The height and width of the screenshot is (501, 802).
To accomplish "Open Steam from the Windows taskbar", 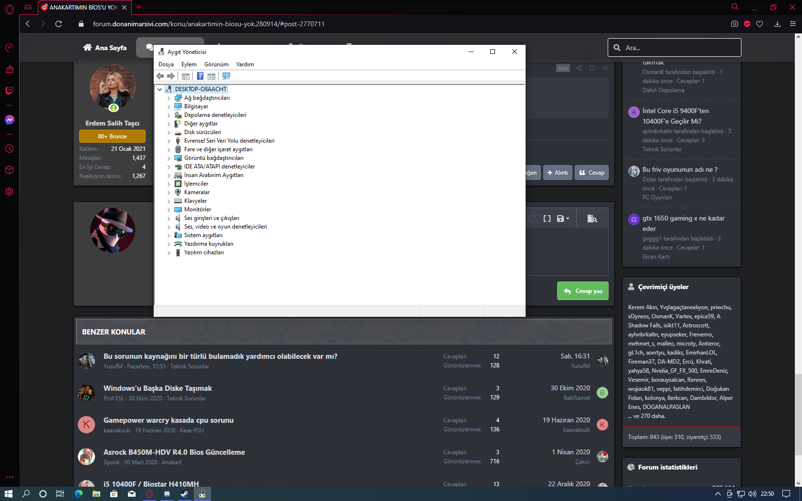I will click(184, 494).
